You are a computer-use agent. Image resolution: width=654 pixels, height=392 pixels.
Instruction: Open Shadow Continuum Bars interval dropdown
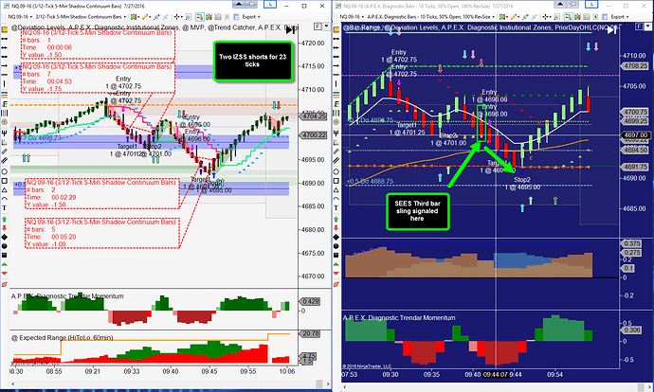coord(81,17)
